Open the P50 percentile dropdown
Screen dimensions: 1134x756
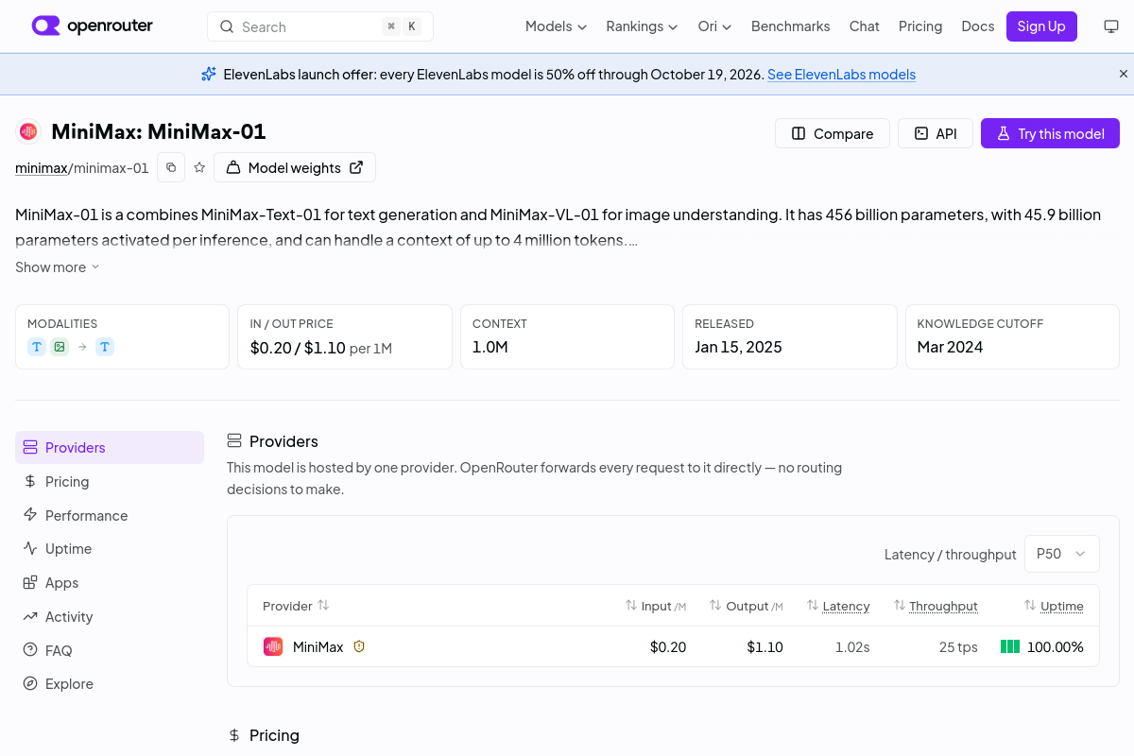[x=1062, y=554]
